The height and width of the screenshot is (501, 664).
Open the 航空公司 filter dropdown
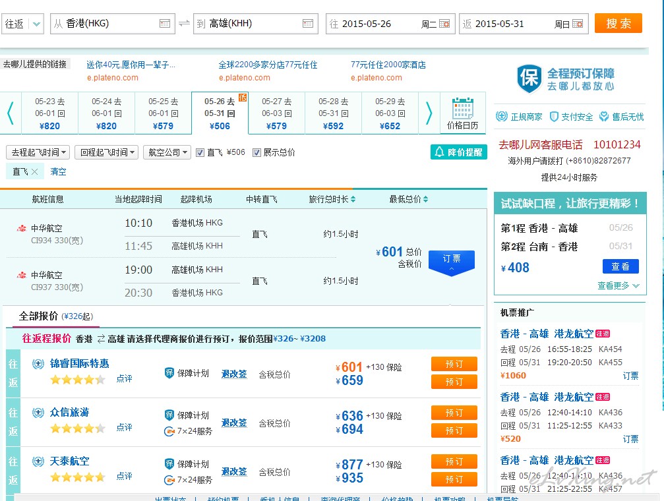[167, 152]
